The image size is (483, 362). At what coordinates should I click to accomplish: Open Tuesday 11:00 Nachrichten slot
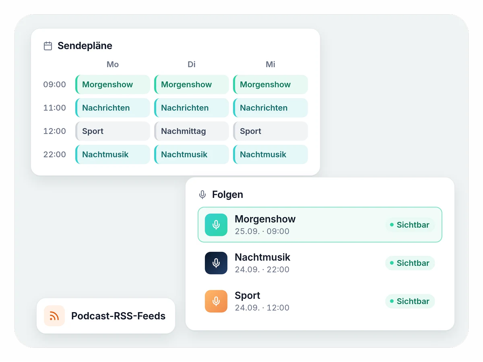tap(192, 108)
